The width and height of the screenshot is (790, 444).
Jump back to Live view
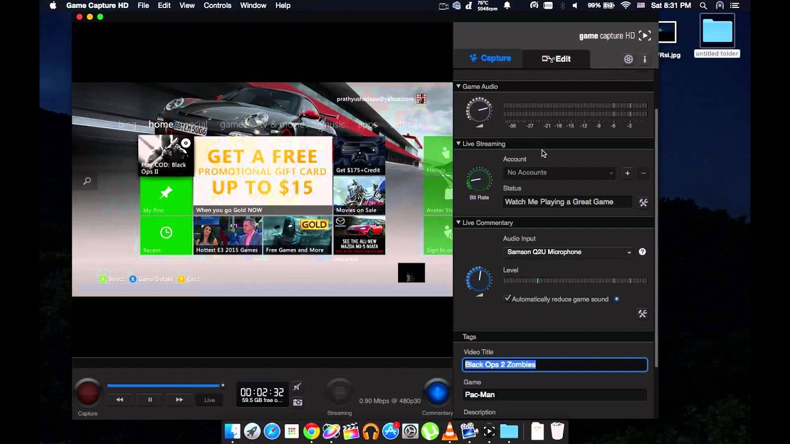point(210,400)
